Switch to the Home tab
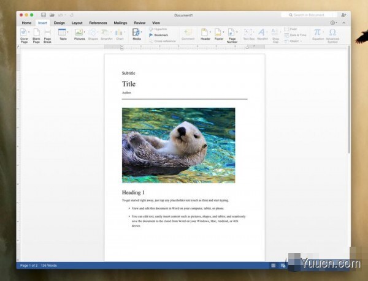 tap(26, 23)
